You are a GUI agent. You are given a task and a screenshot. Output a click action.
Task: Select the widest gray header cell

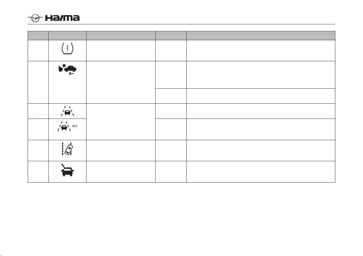point(261,36)
